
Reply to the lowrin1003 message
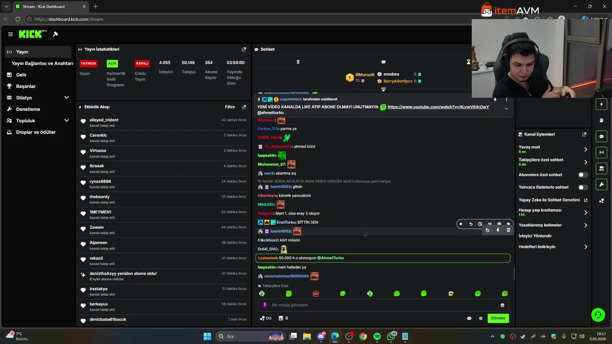487,230
